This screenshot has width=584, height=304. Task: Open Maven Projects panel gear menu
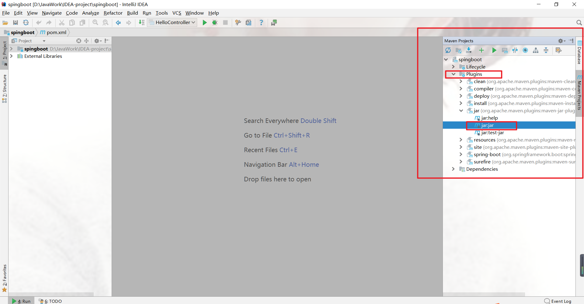[561, 41]
